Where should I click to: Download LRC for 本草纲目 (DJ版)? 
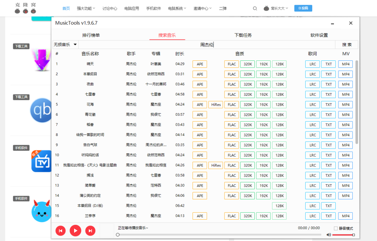[x=313, y=206]
